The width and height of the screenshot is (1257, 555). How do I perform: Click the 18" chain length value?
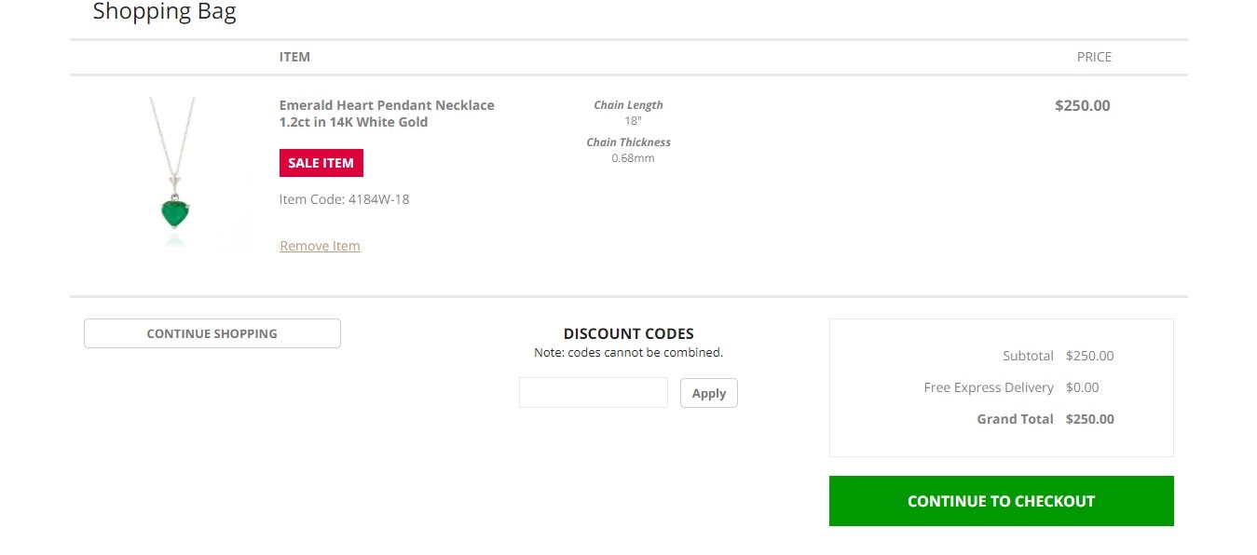coord(634,121)
